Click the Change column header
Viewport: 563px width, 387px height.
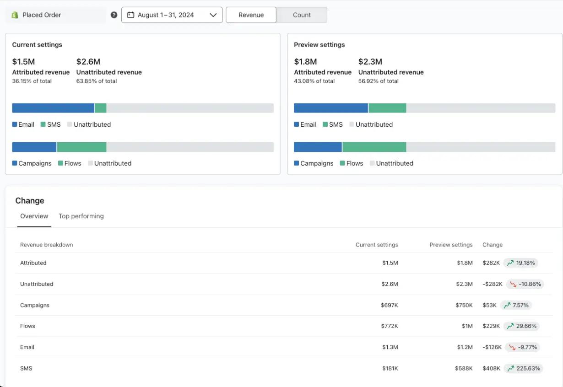point(493,245)
